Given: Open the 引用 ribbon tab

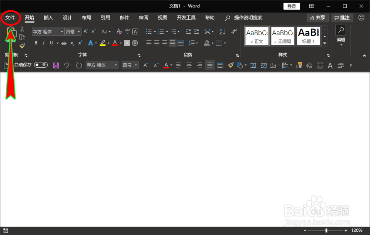Looking at the screenshot, I should [x=105, y=18].
